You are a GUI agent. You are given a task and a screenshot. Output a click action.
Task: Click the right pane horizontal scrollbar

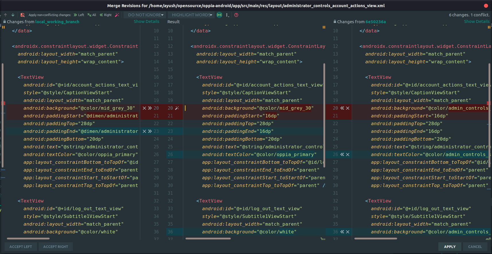(x=376, y=238)
